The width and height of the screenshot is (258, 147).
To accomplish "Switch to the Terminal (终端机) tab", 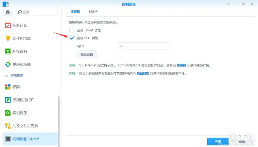I will [75, 12].
